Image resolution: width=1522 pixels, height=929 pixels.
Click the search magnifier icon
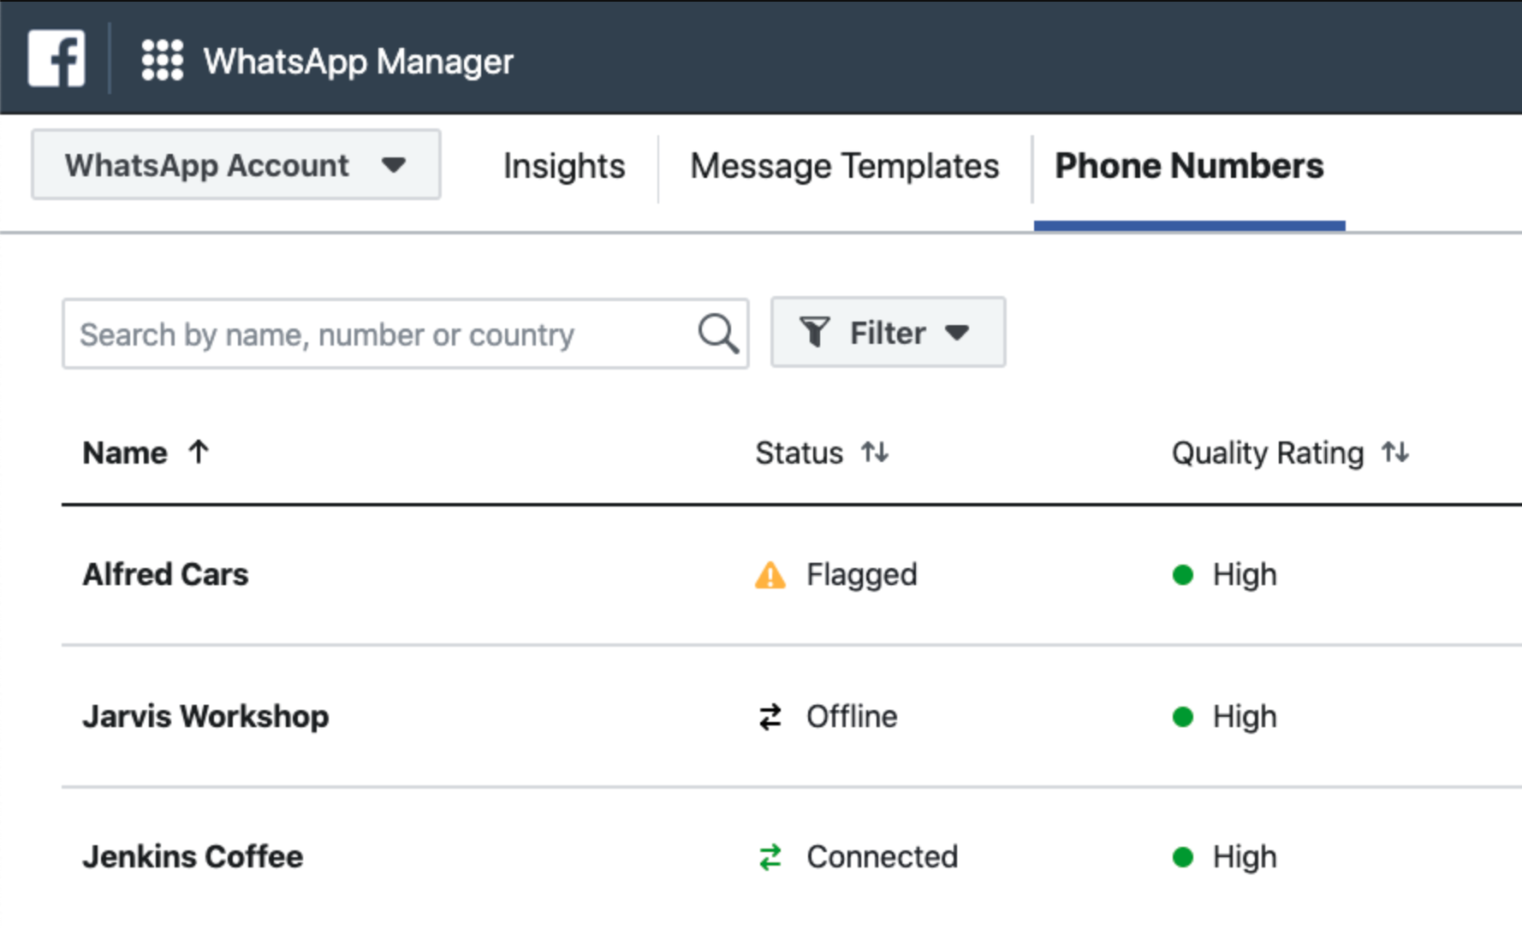pyautogui.click(x=717, y=333)
